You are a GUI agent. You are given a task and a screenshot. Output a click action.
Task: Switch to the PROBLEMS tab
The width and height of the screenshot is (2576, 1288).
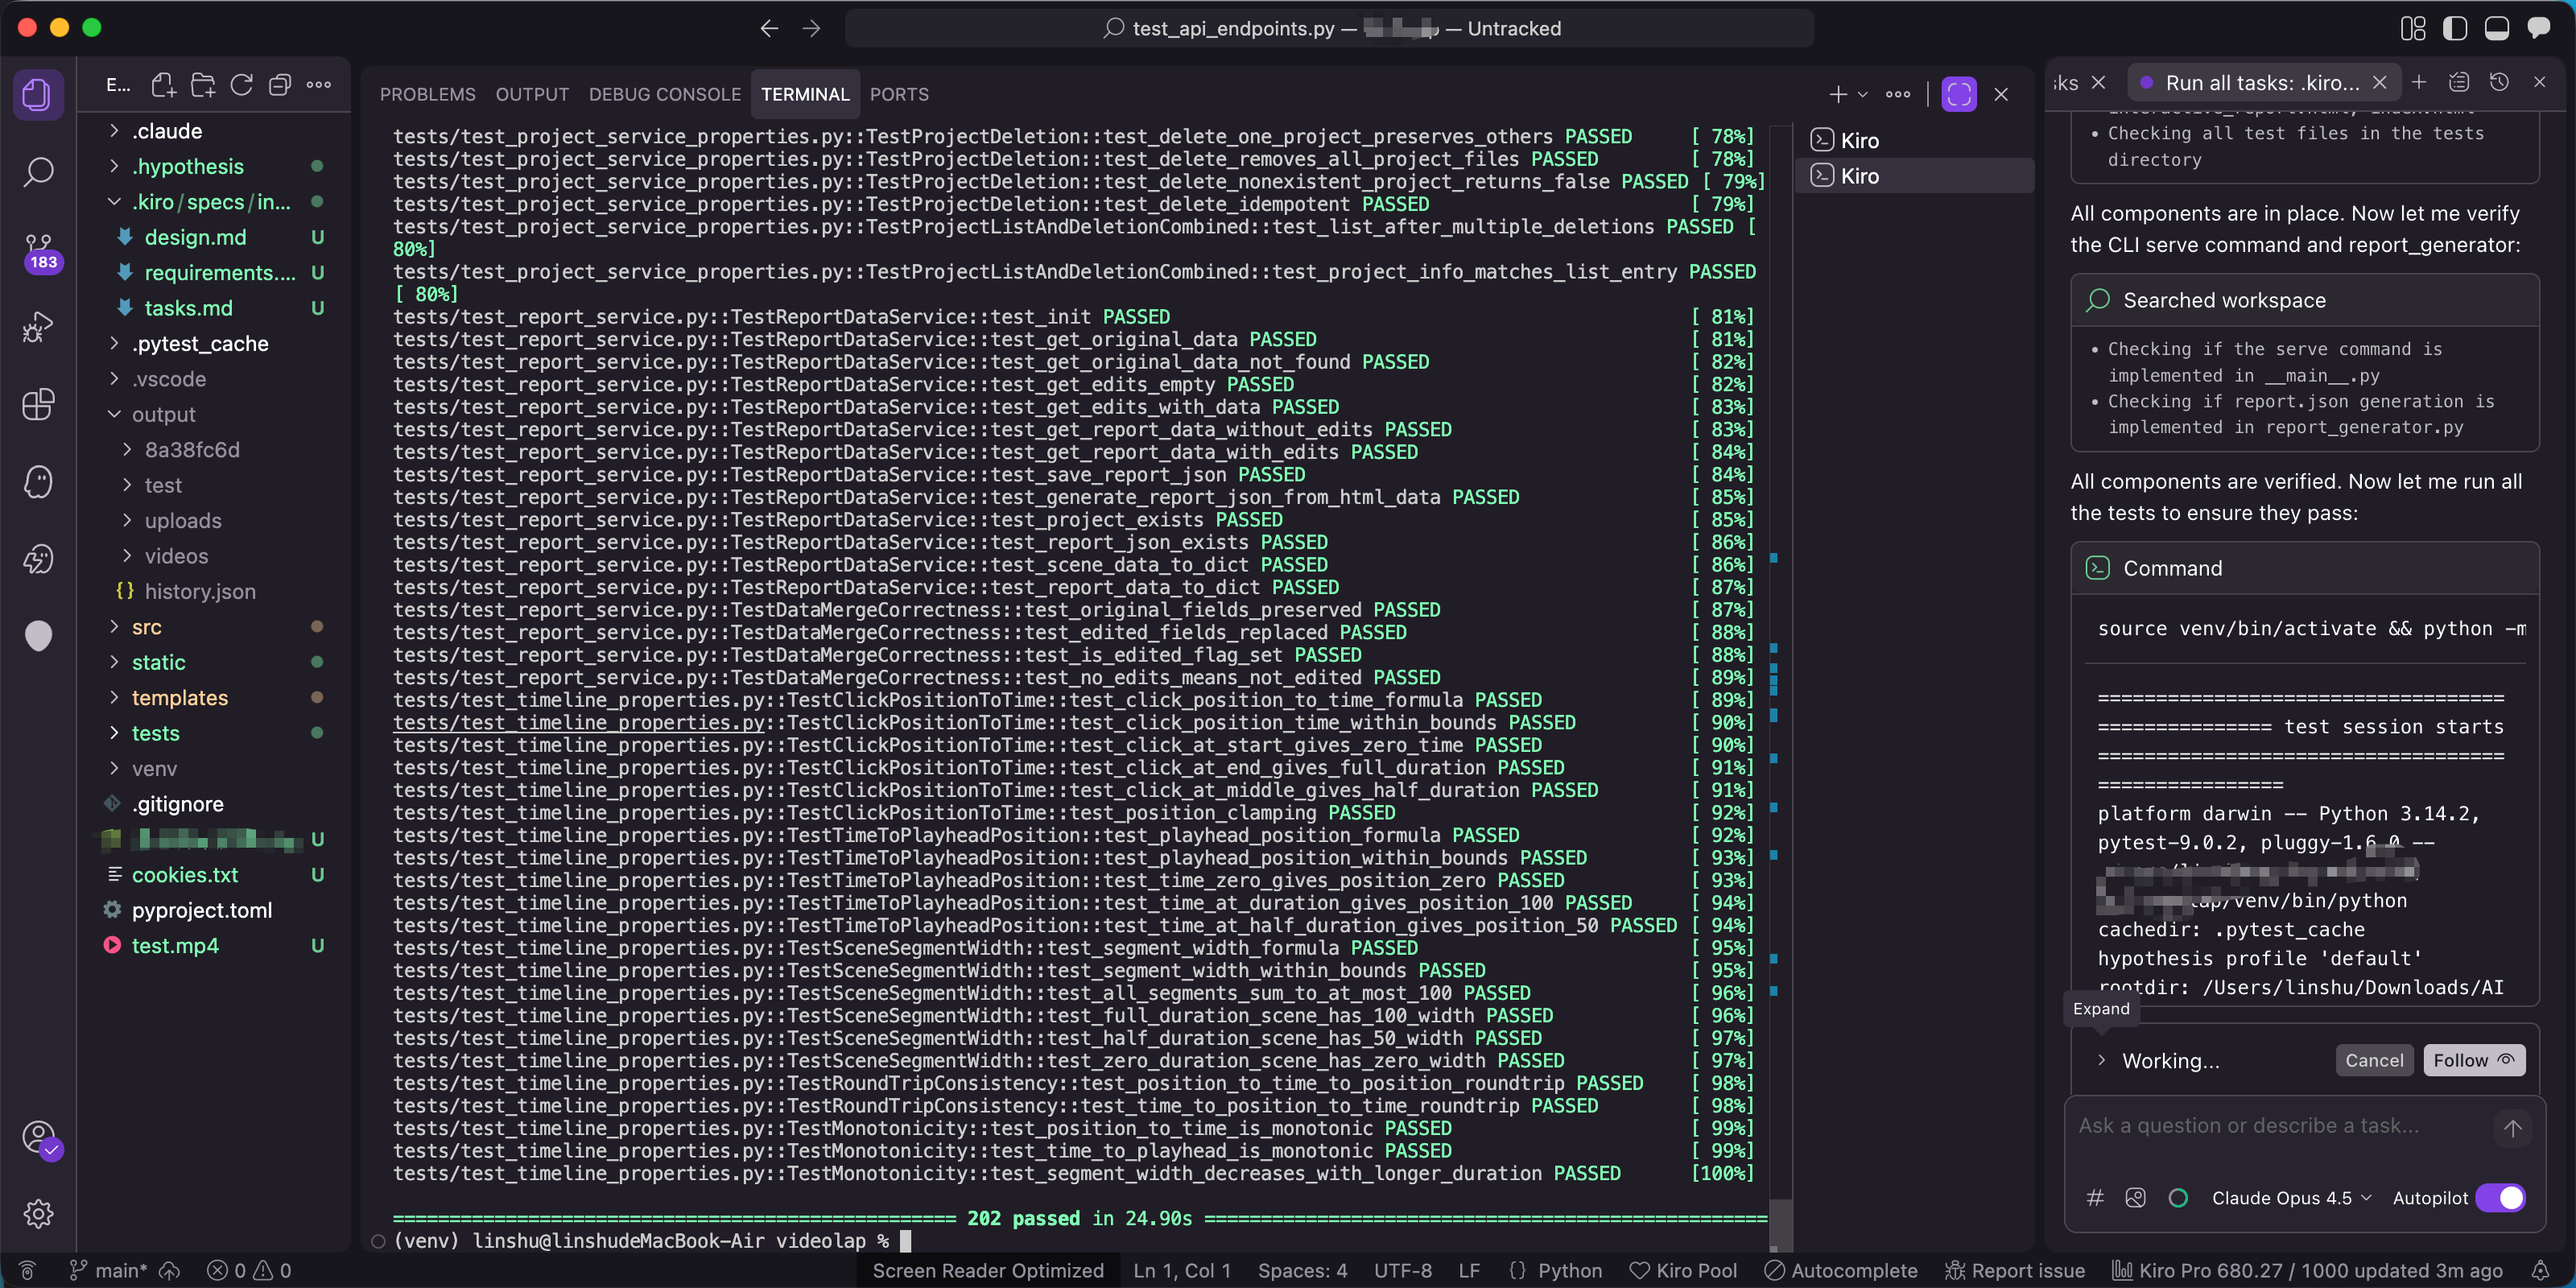pos(427,94)
